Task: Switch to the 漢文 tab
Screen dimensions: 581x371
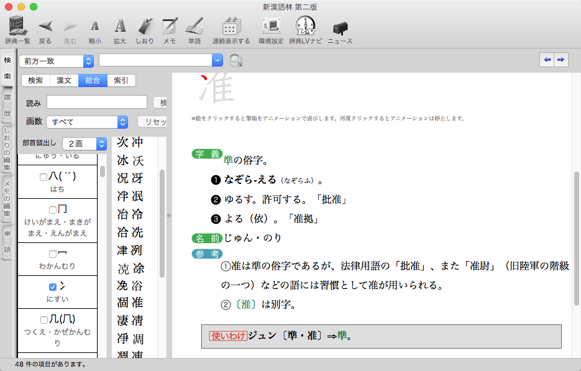Action: 64,80
